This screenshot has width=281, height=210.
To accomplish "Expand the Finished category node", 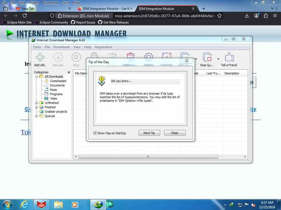I will pyautogui.click(x=36, y=107).
